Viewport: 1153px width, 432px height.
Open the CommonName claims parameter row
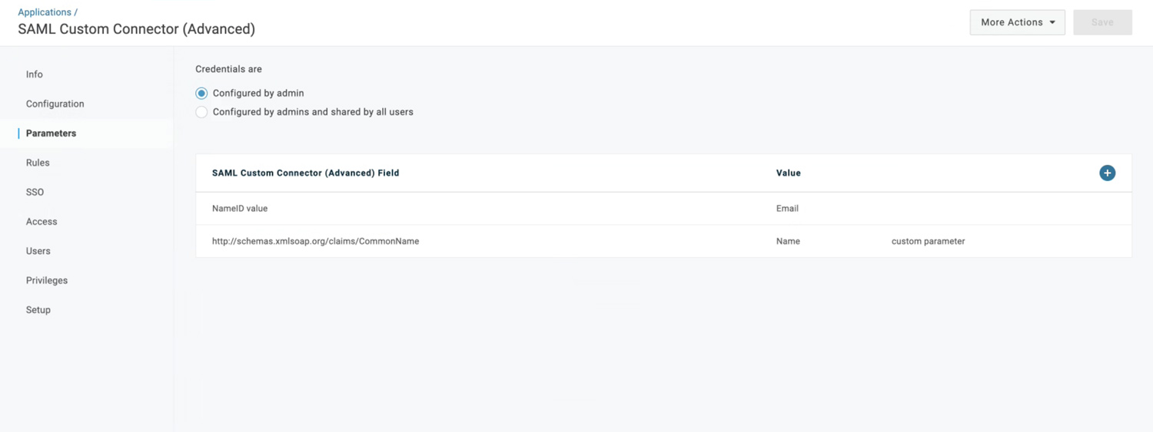[315, 241]
